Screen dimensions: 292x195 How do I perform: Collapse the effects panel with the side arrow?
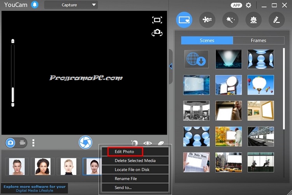[171, 67]
